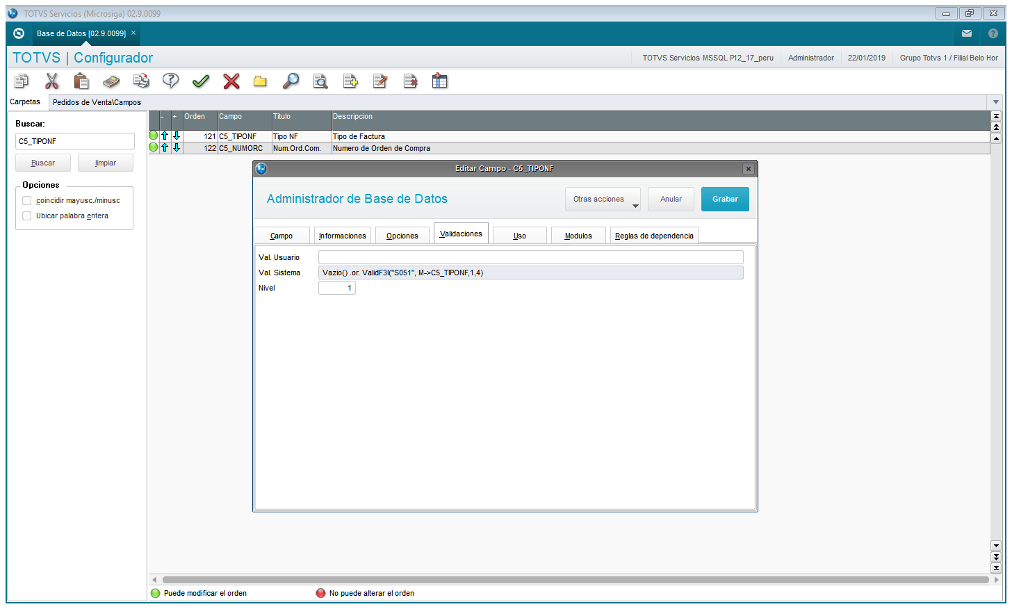
Task: Click the Buscar search input field
Action: coord(75,141)
